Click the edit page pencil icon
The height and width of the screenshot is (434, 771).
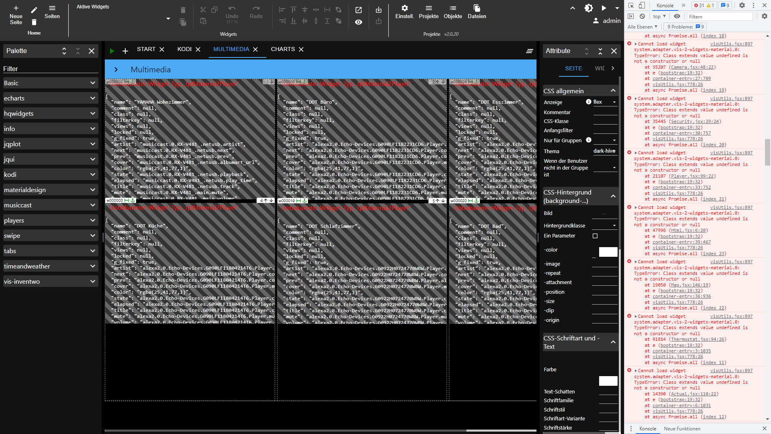click(x=34, y=10)
